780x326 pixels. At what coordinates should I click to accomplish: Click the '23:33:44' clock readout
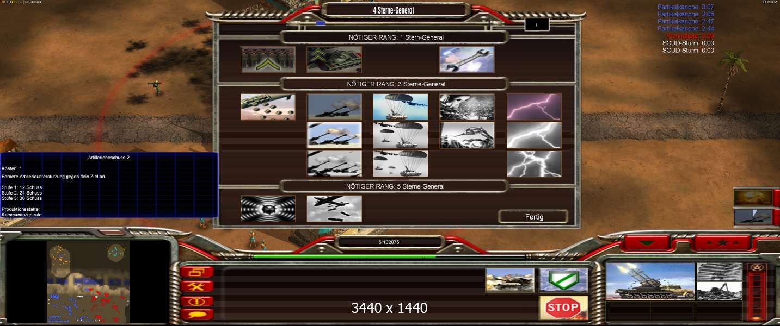pos(33,2)
